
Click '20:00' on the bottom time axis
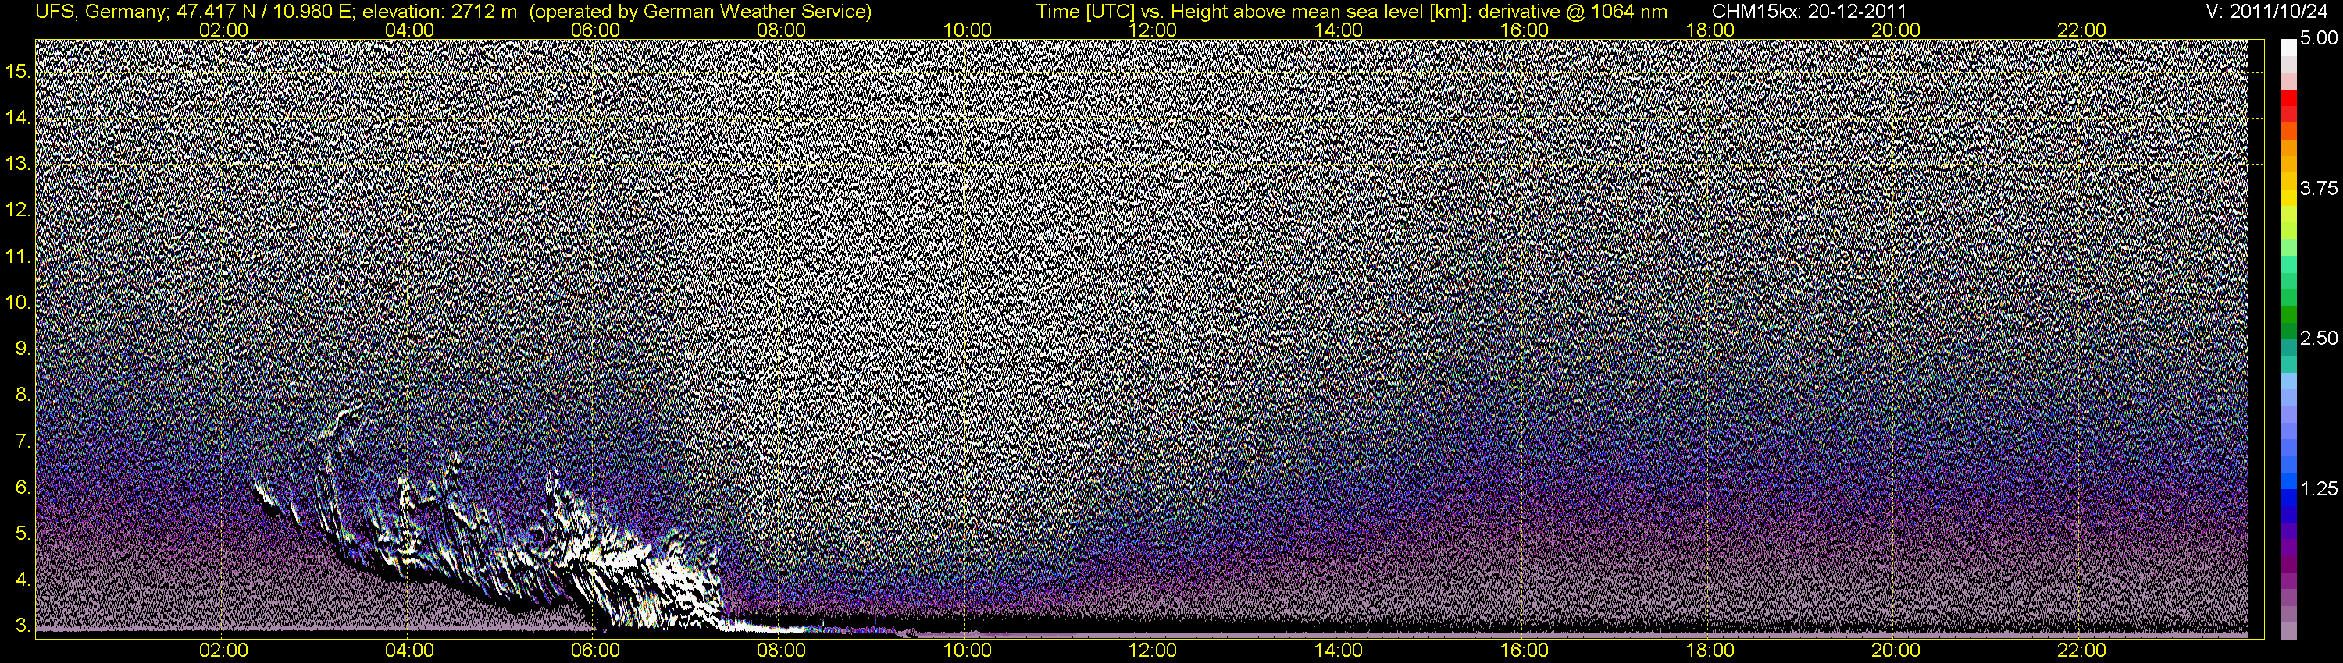(x=1895, y=651)
